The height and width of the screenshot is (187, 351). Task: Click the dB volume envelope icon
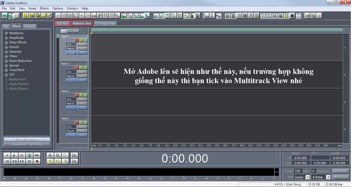tap(156, 16)
